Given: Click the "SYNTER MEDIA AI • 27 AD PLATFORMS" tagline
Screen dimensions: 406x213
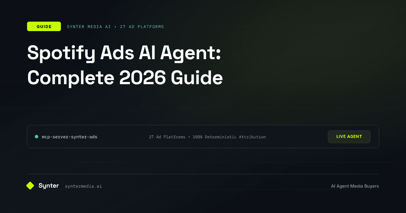Looking at the screenshot, I should (115, 26).
